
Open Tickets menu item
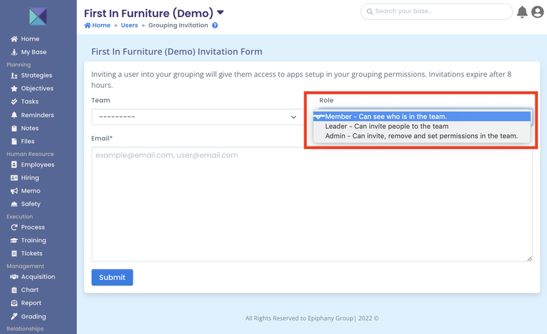tap(31, 253)
